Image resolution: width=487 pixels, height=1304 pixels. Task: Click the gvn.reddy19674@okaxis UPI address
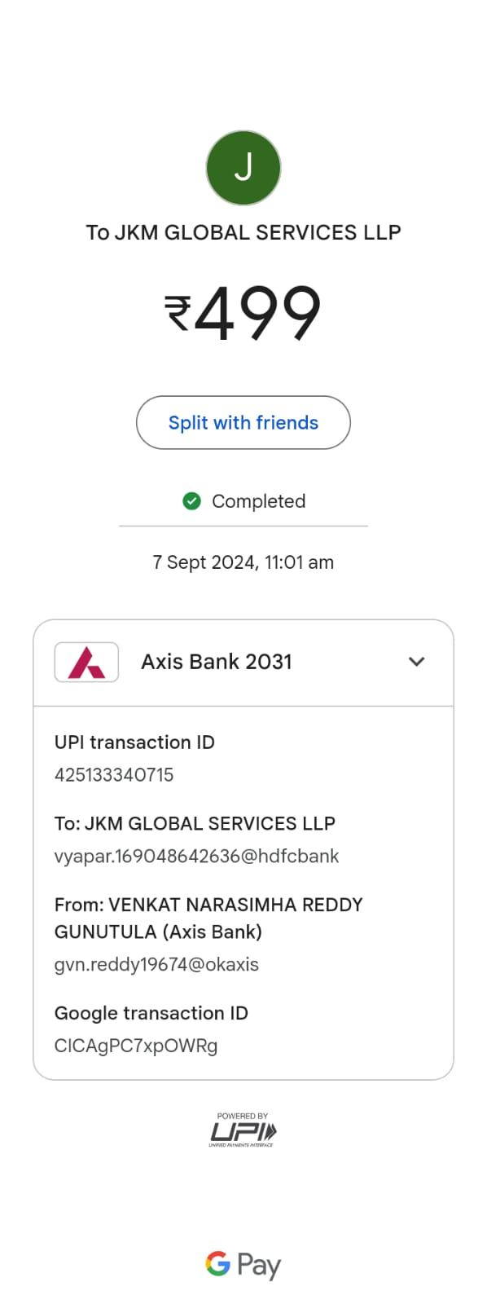156,965
